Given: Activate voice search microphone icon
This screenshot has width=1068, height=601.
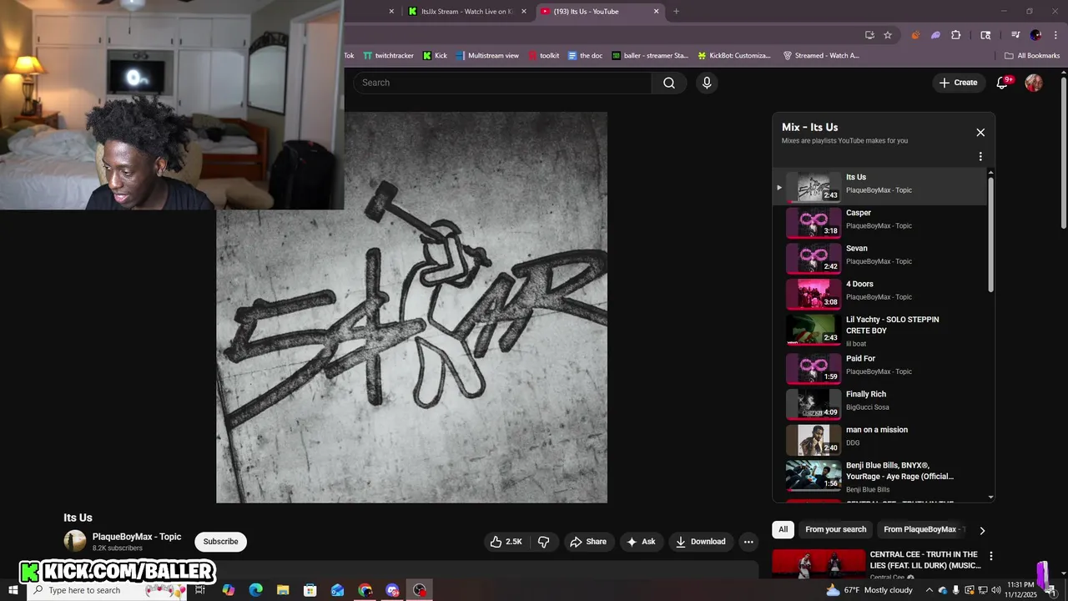Looking at the screenshot, I should coord(707,83).
